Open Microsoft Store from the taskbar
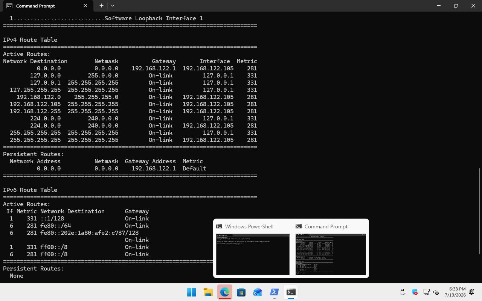 [x=241, y=292]
